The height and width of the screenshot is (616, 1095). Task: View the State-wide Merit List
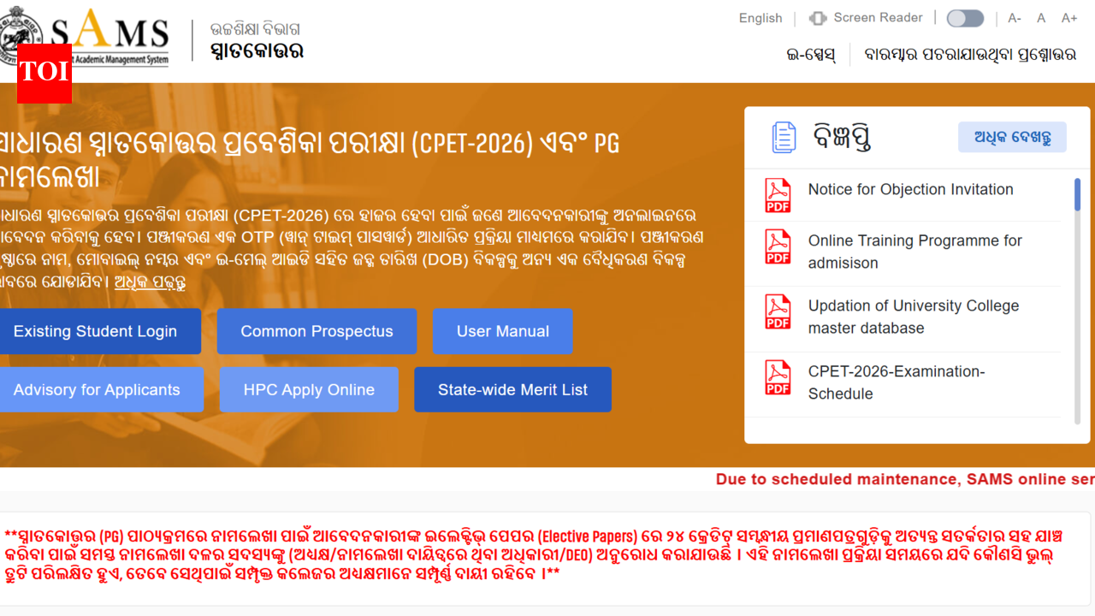click(x=512, y=390)
